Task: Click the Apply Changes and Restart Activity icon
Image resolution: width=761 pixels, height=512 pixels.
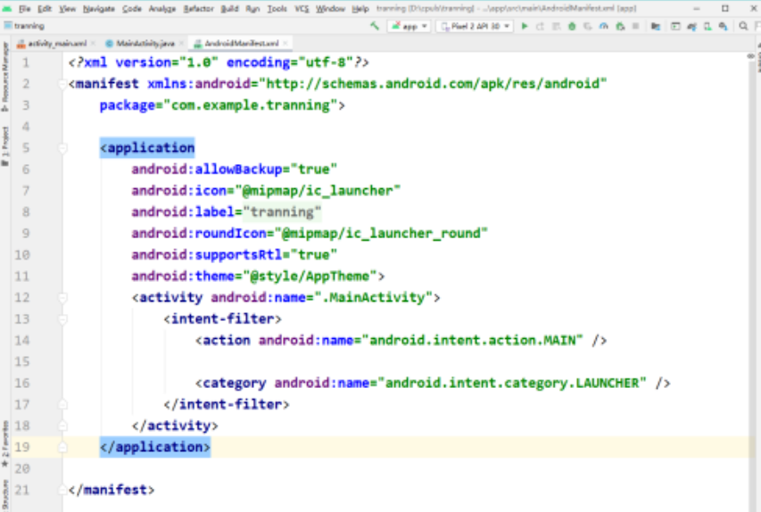Action: click(x=540, y=26)
